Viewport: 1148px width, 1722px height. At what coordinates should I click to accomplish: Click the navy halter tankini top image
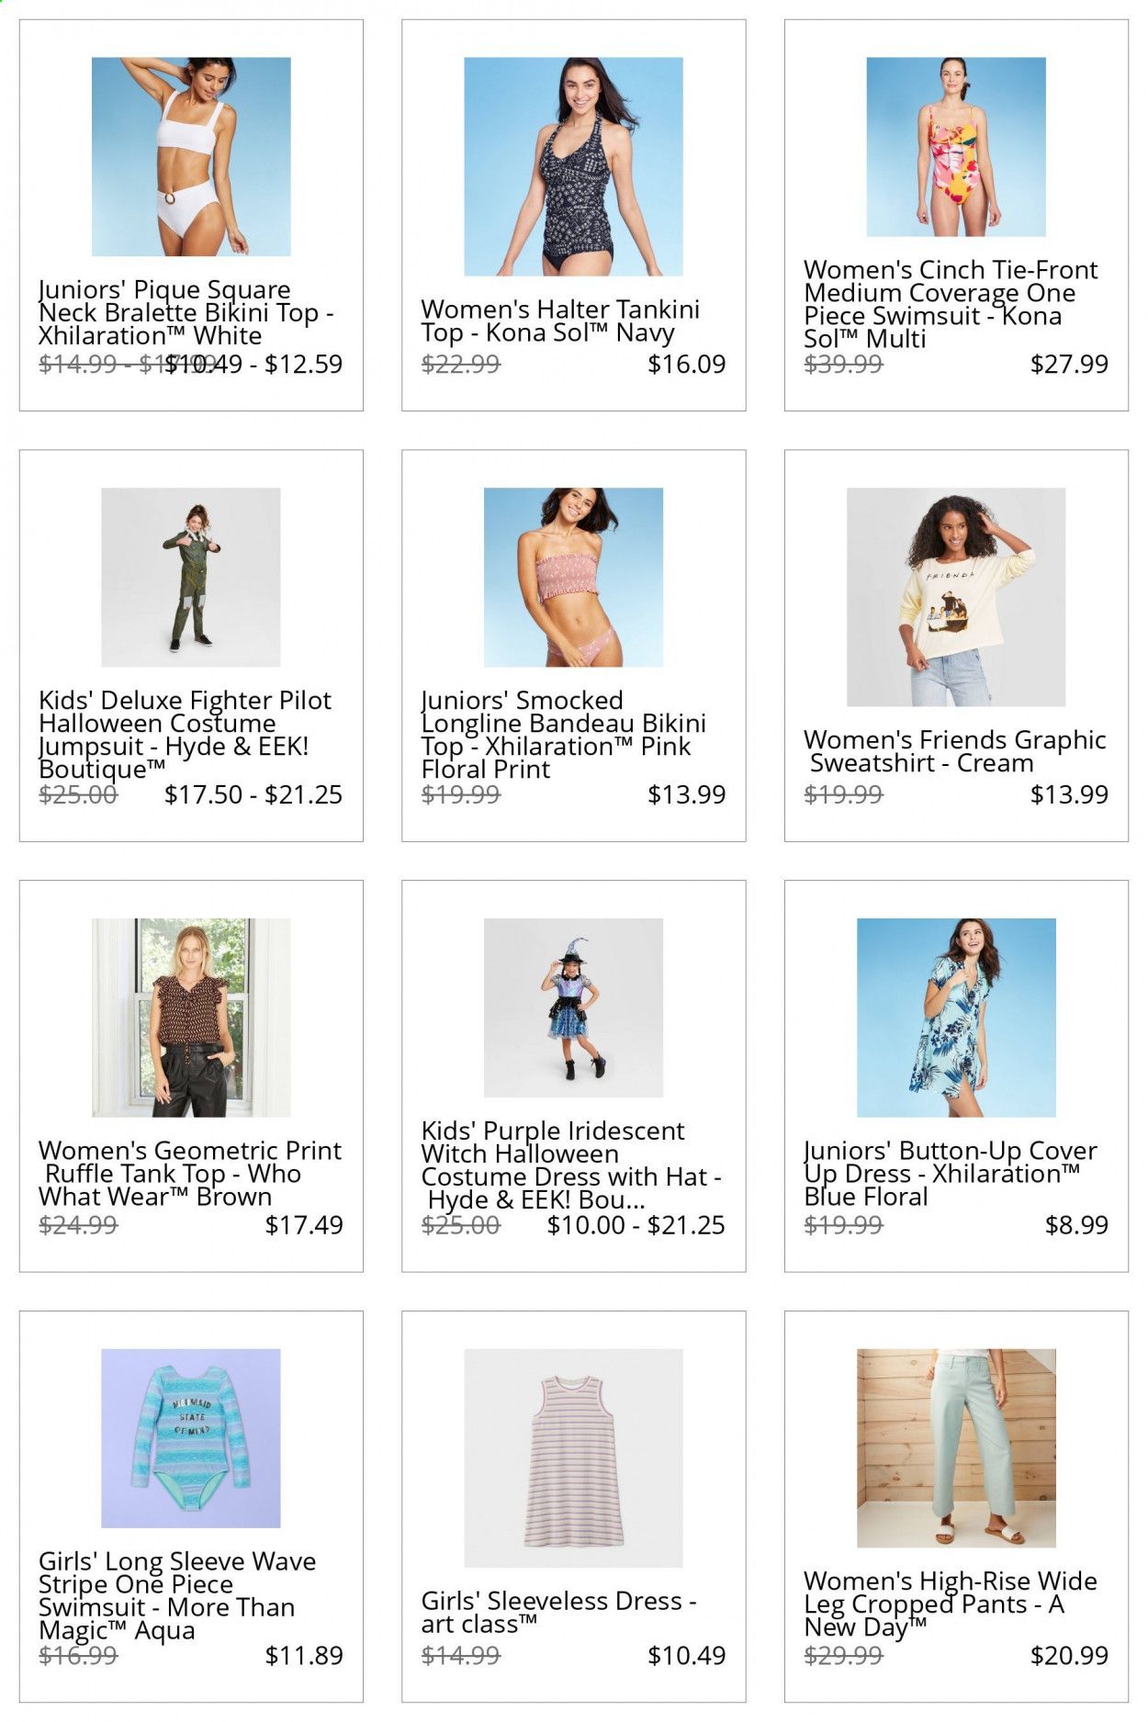[x=573, y=166]
